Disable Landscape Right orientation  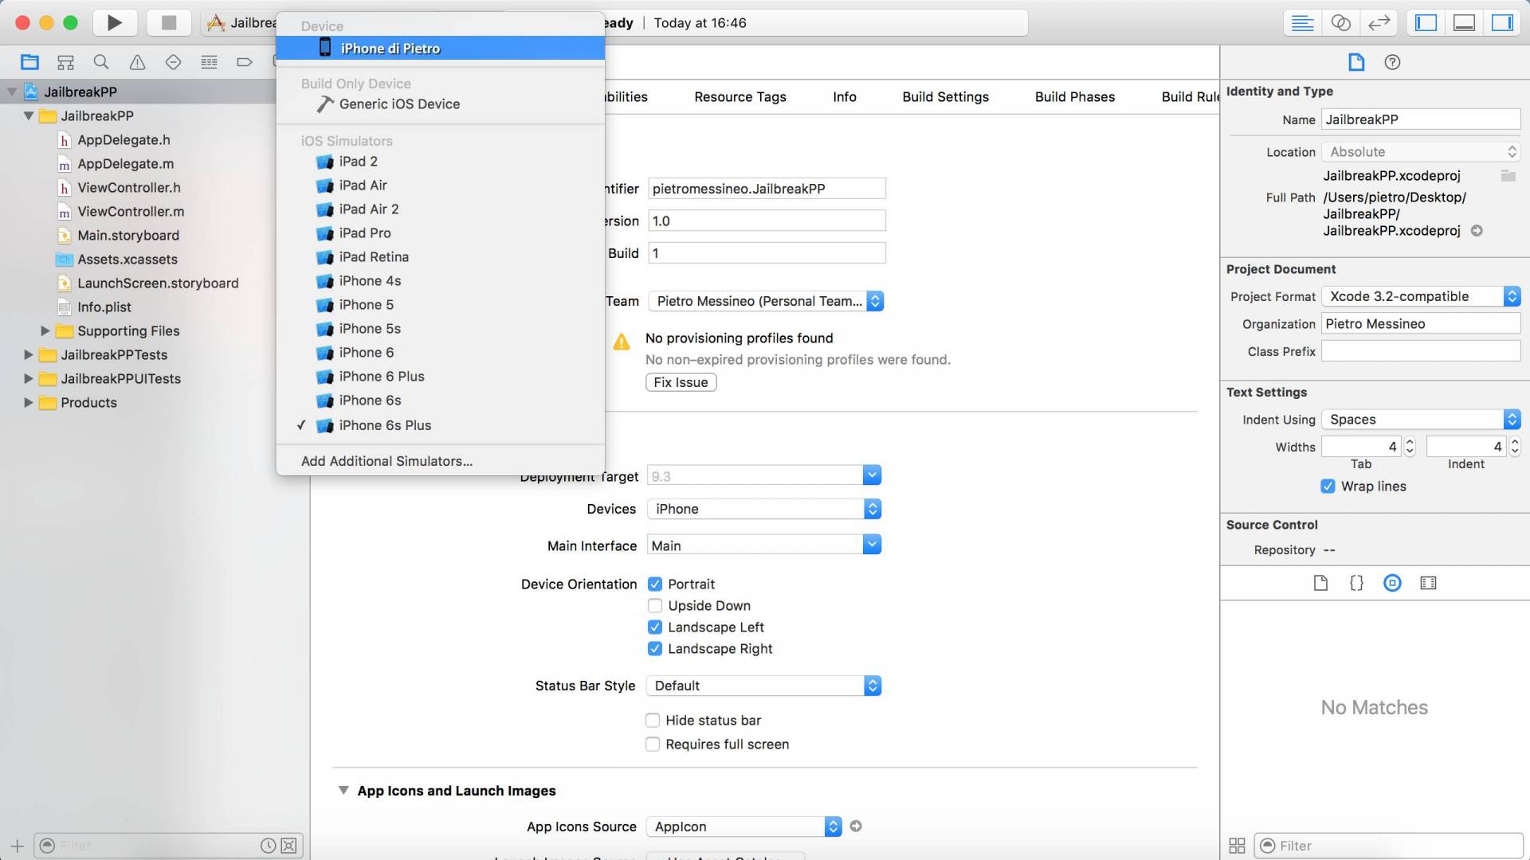tap(655, 649)
